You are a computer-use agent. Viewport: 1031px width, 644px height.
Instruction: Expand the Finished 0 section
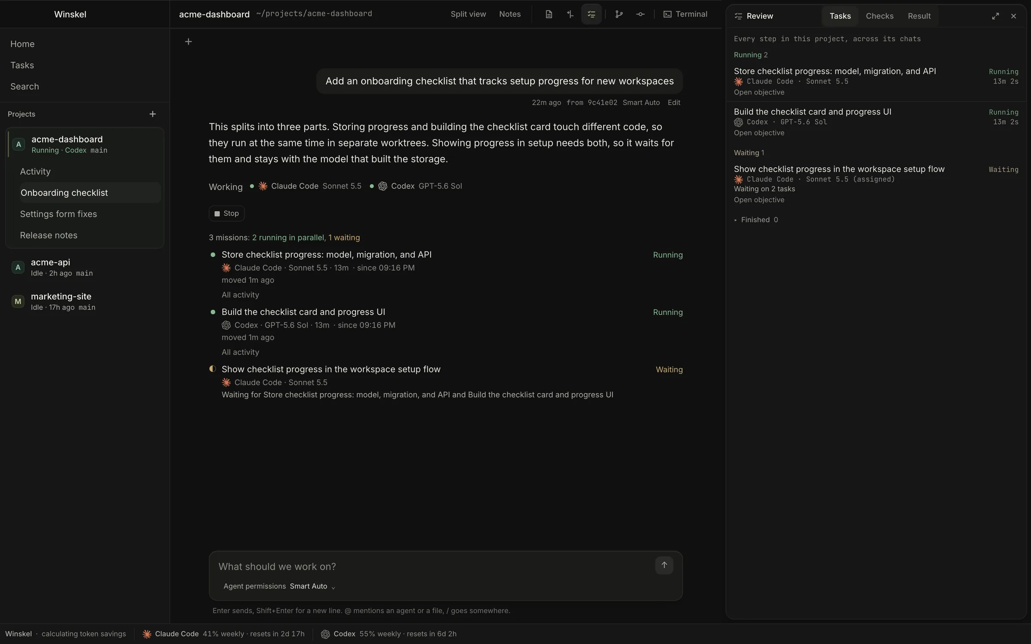coord(756,220)
